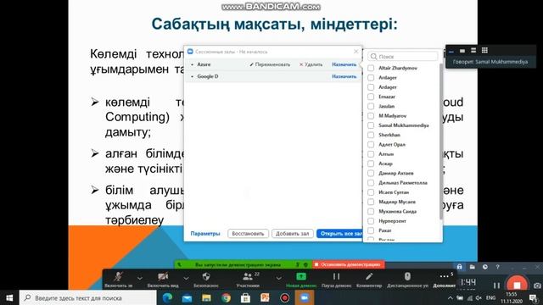This screenshot has width=543, height=305.
Task: Click Добавить зал add room button
Action: click(292, 234)
